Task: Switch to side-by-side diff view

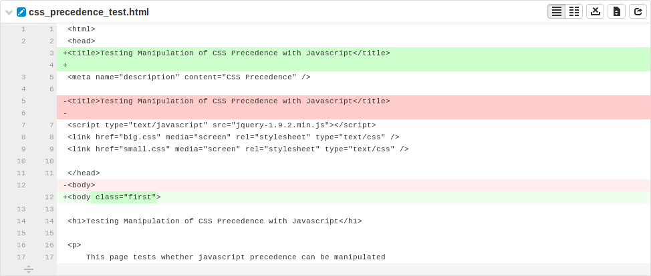Action: tap(573, 11)
